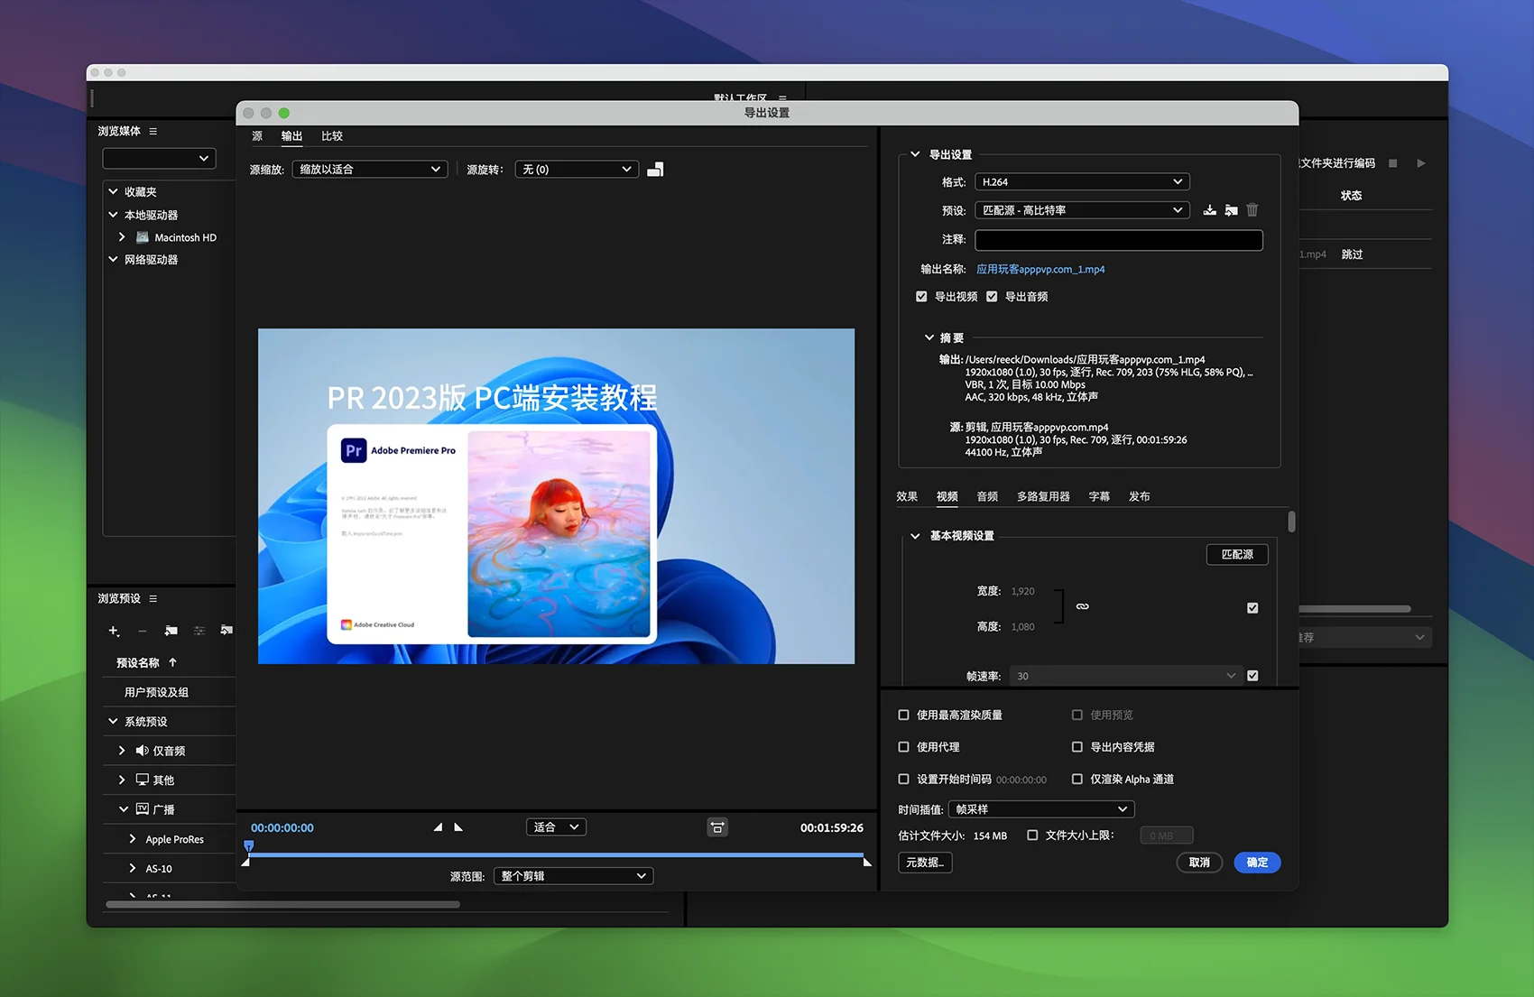
Task: Enable 使用最高渲染质量
Action: point(903,715)
